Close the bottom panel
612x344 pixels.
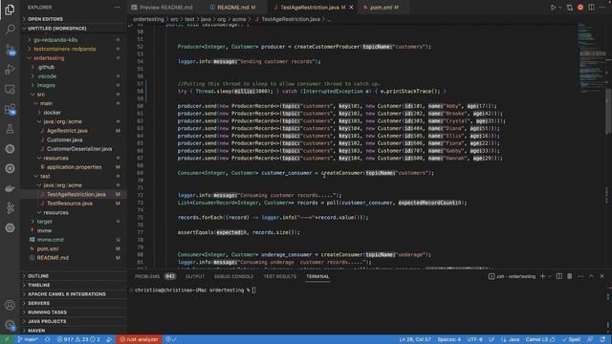click(x=601, y=276)
